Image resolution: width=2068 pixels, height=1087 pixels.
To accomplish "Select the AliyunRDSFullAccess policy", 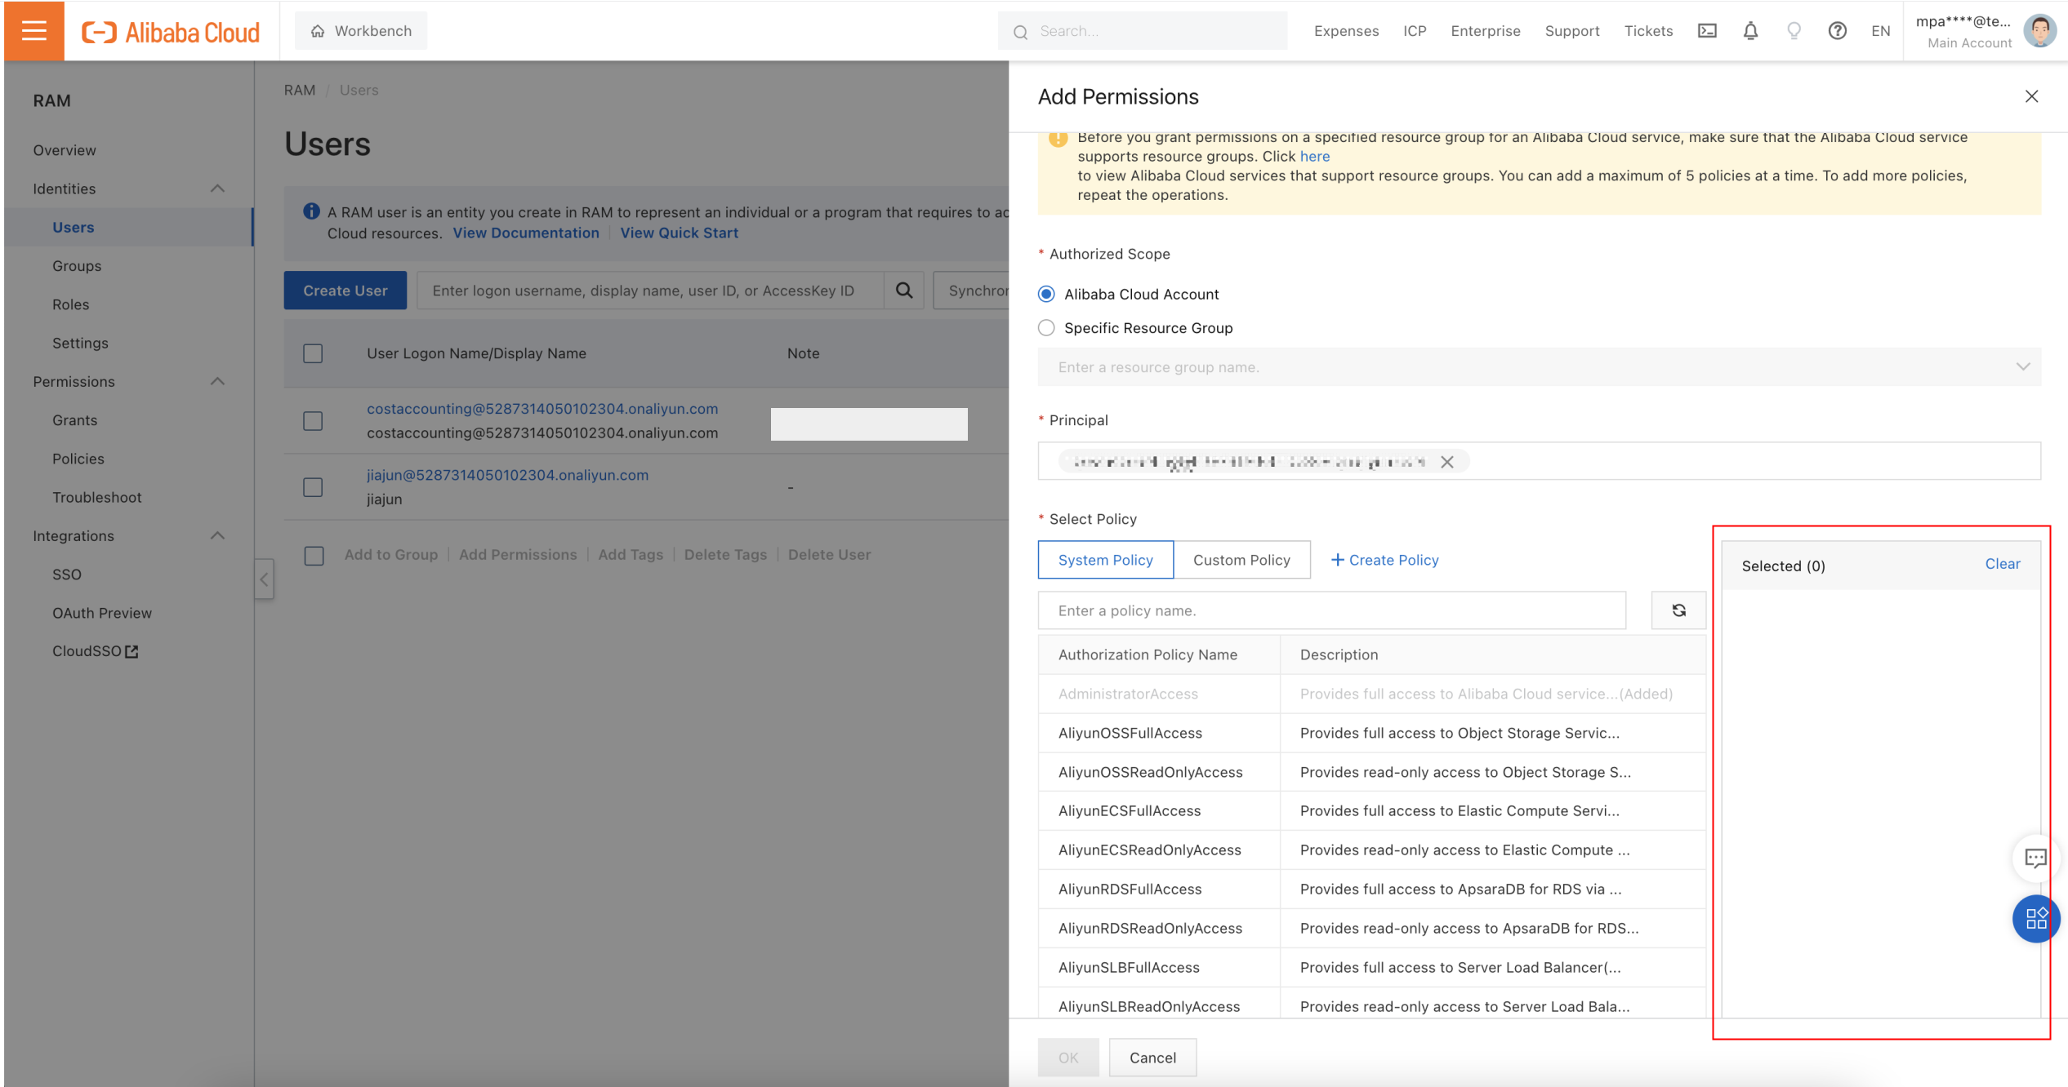I will (1371, 890).
